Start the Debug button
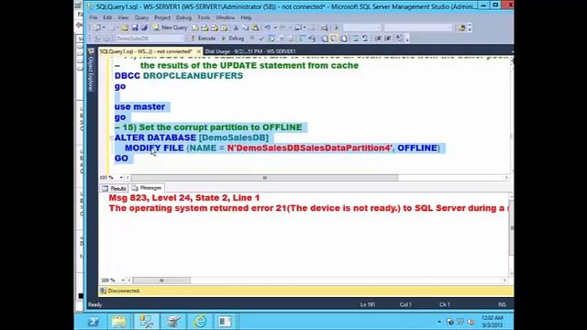587x330 pixels. pos(232,38)
